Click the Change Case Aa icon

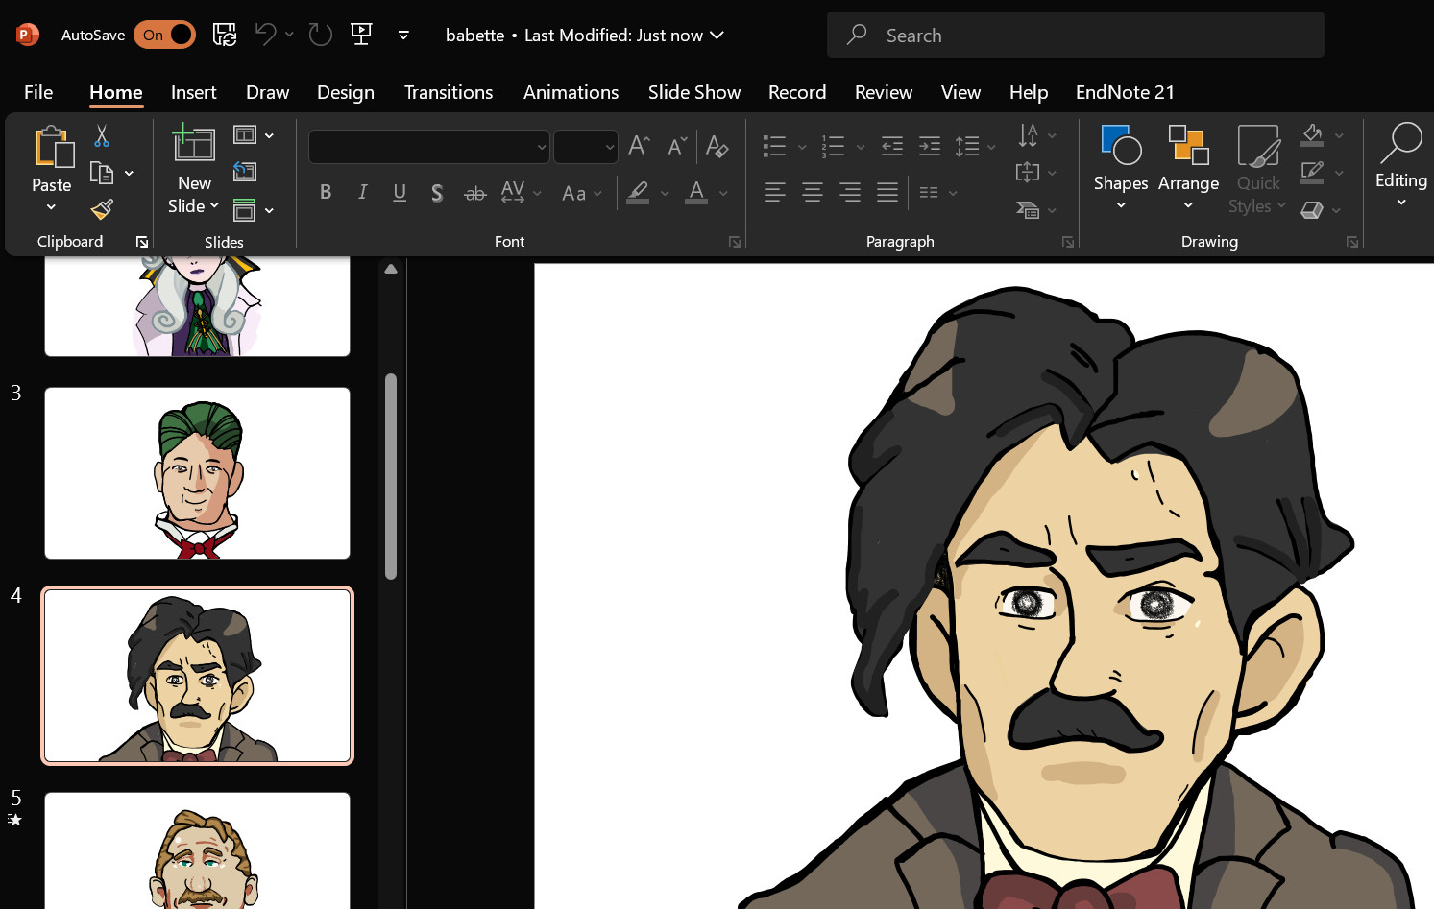pyautogui.click(x=574, y=193)
